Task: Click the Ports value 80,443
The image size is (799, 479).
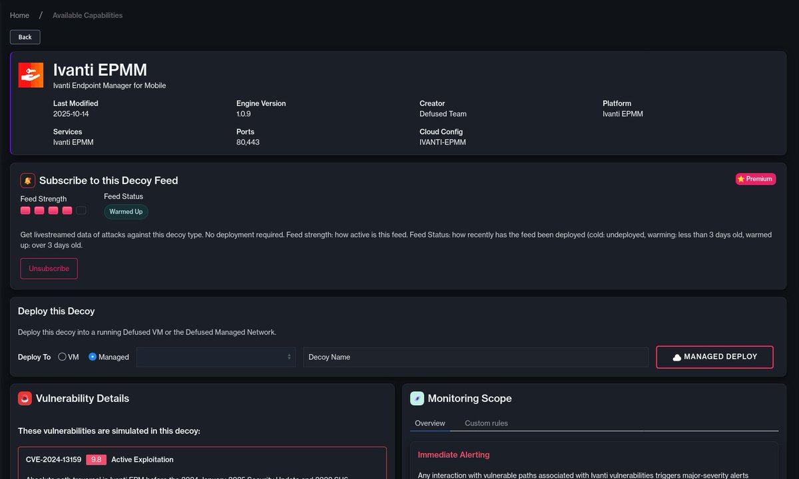Action: click(x=248, y=142)
